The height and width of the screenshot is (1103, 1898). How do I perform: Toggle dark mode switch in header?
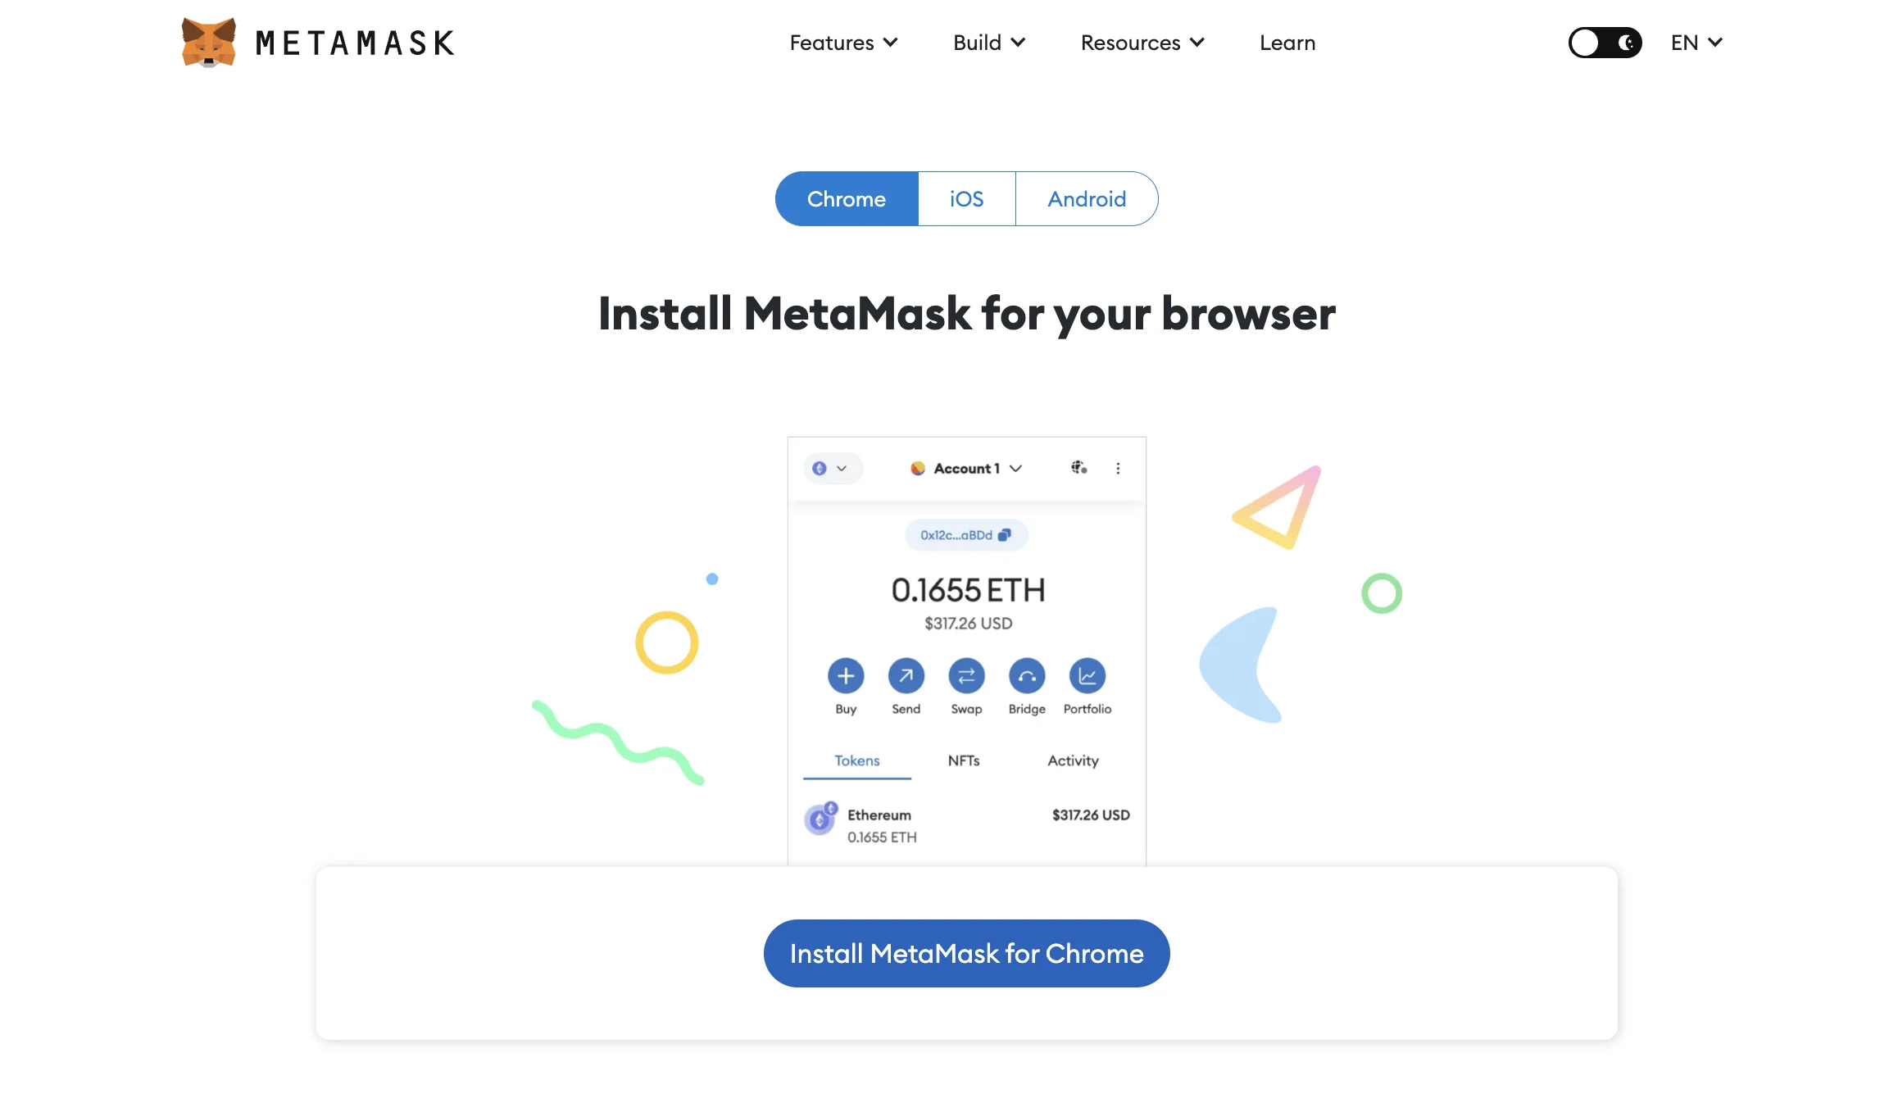1603,42
